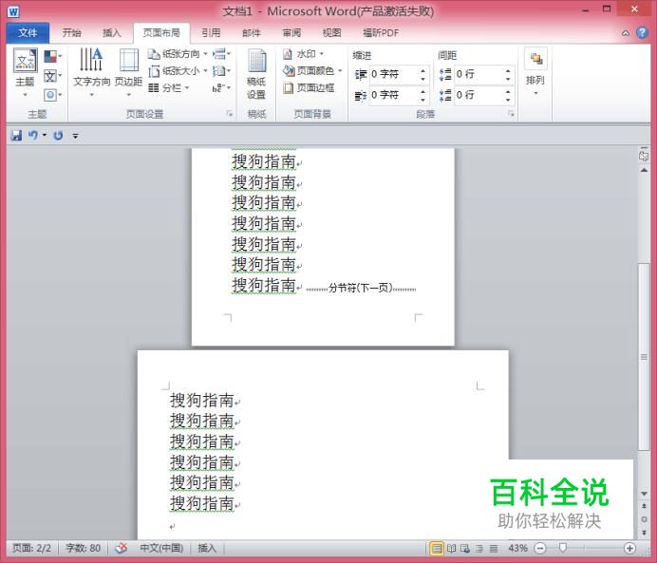The image size is (657, 563).
Task: Switch to Print Layout view
Action: pos(437,548)
